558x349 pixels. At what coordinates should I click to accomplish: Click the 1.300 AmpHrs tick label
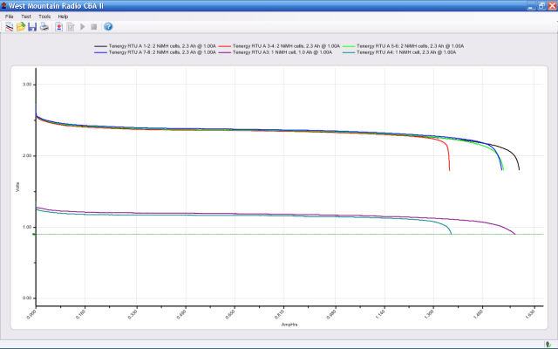pos(429,314)
